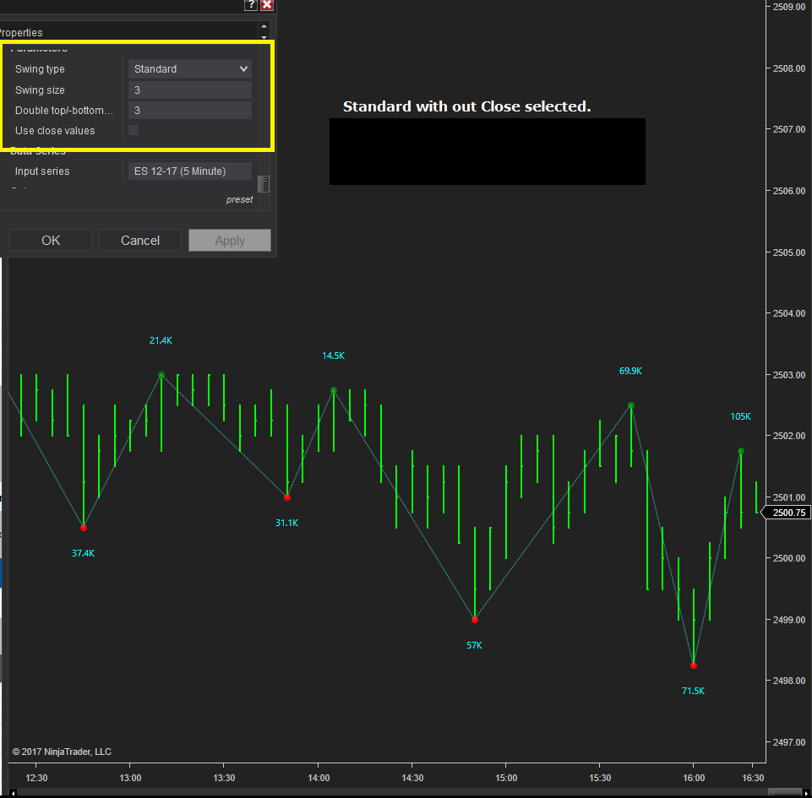Click the help question mark icon
Image resolution: width=812 pixels, height=798 pixels.
pyautogui.click(x=251, y=5)
